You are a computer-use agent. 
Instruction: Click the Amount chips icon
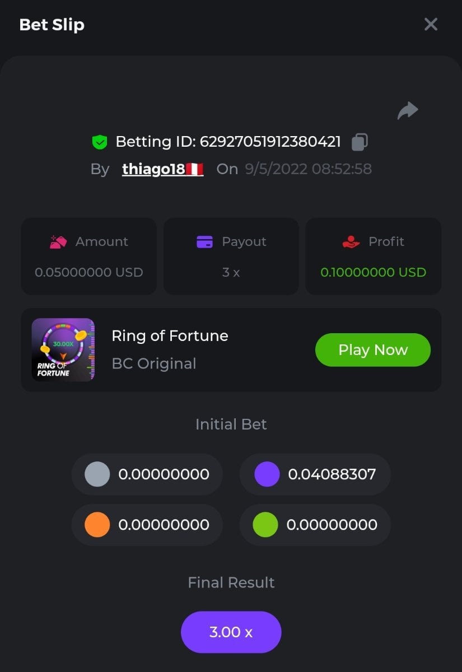click(58, 242)
